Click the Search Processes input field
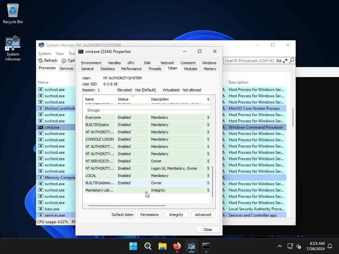 coord(249,61)
